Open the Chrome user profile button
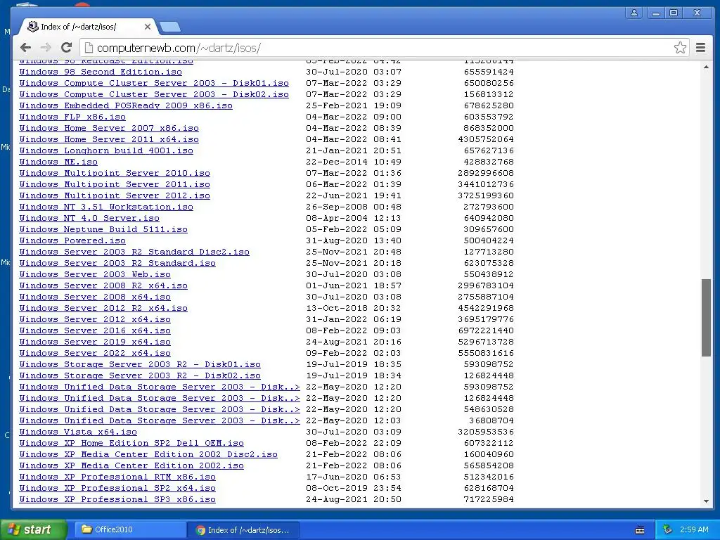The width and height of the screenshot is (720, 540). click(634, 13)
